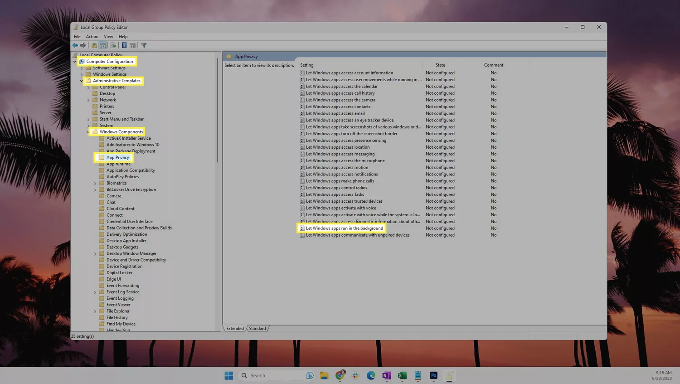Screen dimensions: 680x384
Task: Select the Camera folder in tree
Action: pyautogui.click(x=114, y=196)
